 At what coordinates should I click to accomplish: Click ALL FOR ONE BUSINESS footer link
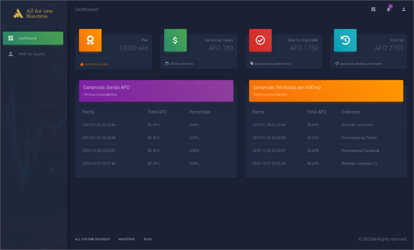(x=92, y=239)
